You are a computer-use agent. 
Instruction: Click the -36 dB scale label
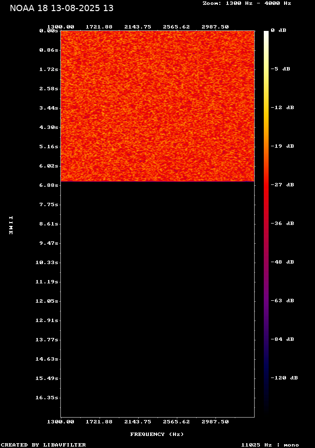click(x=283, y=224)
